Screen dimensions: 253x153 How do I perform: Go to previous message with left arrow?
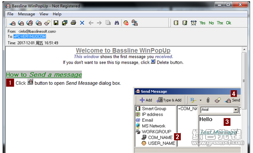point(91,23)
